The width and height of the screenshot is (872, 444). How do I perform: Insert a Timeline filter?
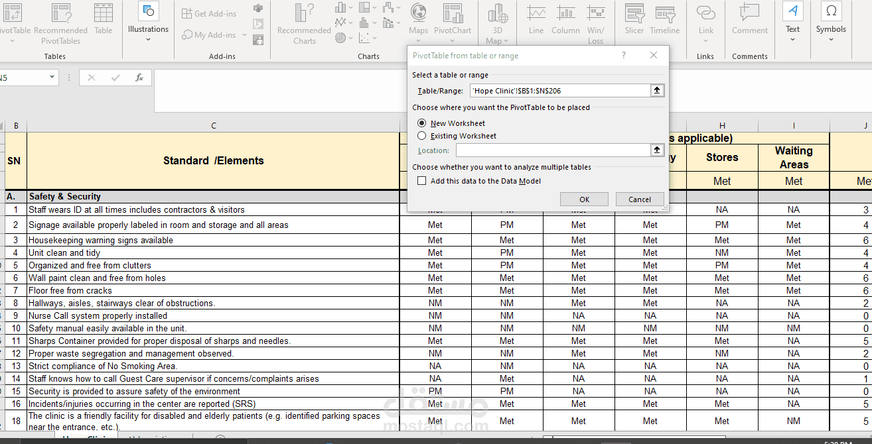664,13
